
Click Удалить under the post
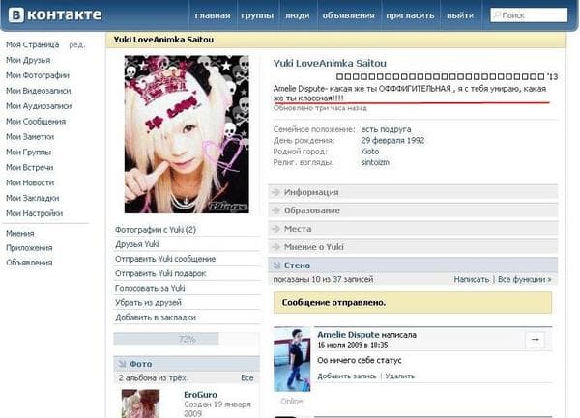(399, 376)
